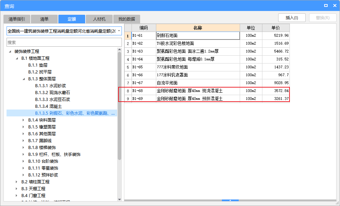The height and width of the screenshot is (206, 340).
Task: Click the 名称 column header
Action: pyautogui.click(x=198, y=28)
